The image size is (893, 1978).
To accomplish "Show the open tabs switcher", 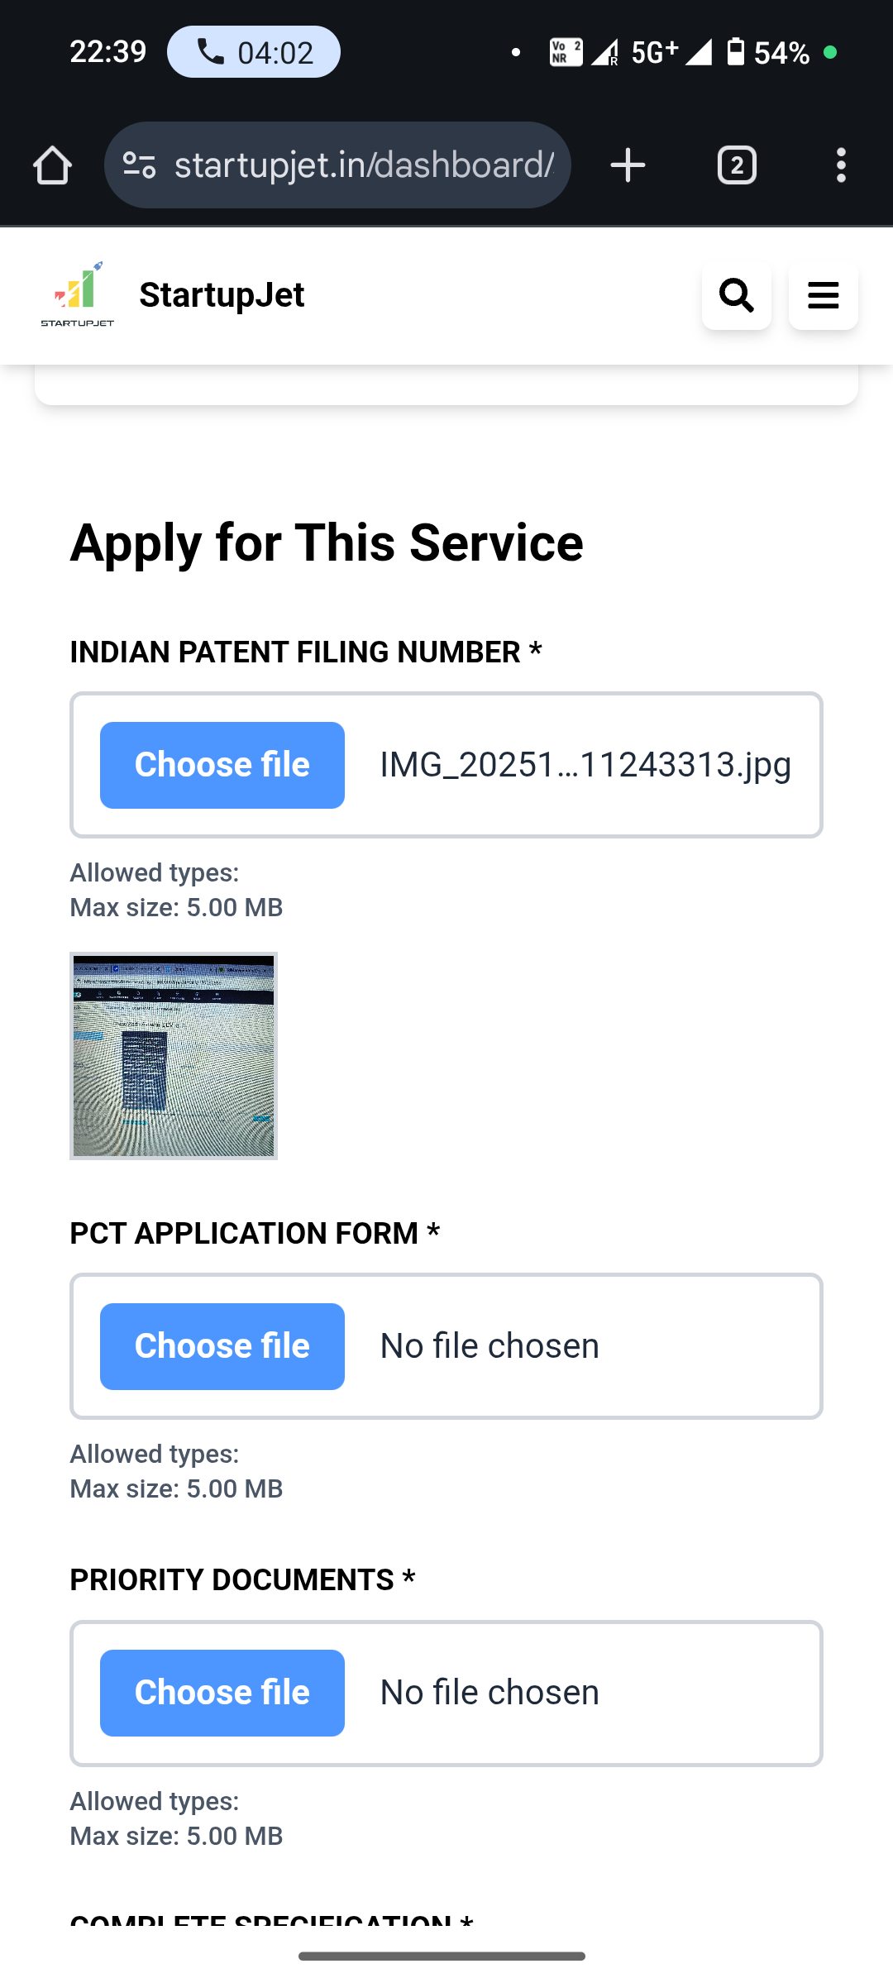I will coord(737,165).
